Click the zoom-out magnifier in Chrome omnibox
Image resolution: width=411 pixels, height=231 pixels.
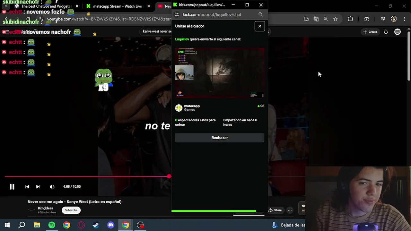click(x=326, y=19)
